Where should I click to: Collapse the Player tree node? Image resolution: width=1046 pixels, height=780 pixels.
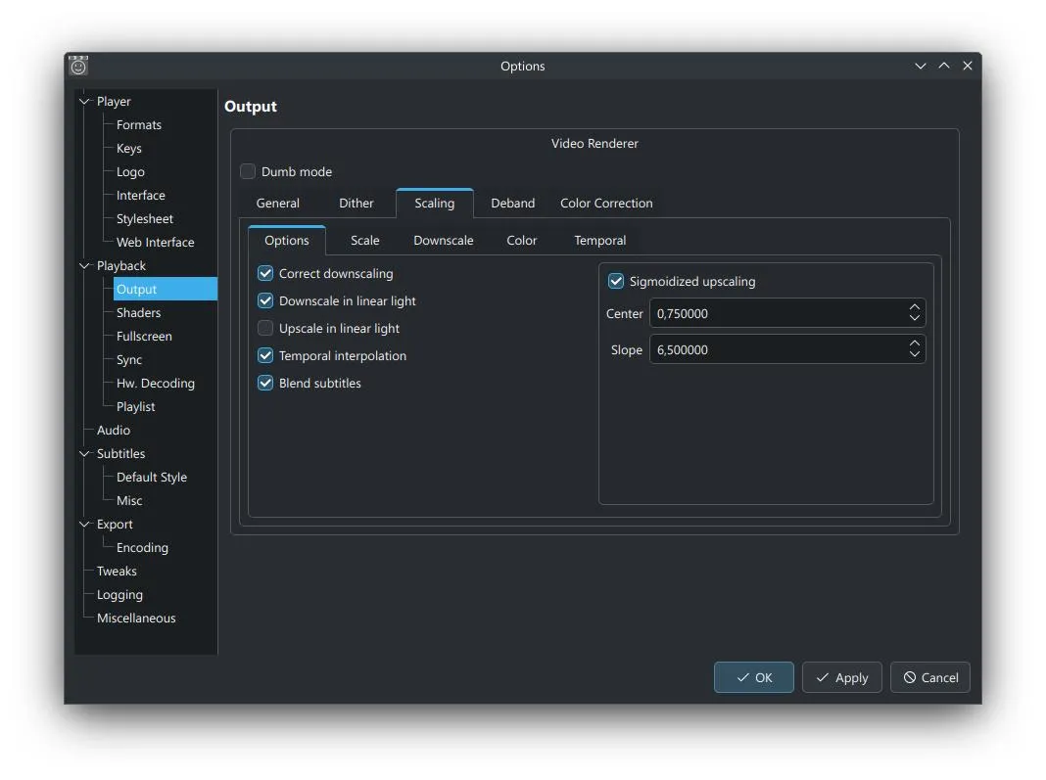pyautogui.click(x=85, y=102)
